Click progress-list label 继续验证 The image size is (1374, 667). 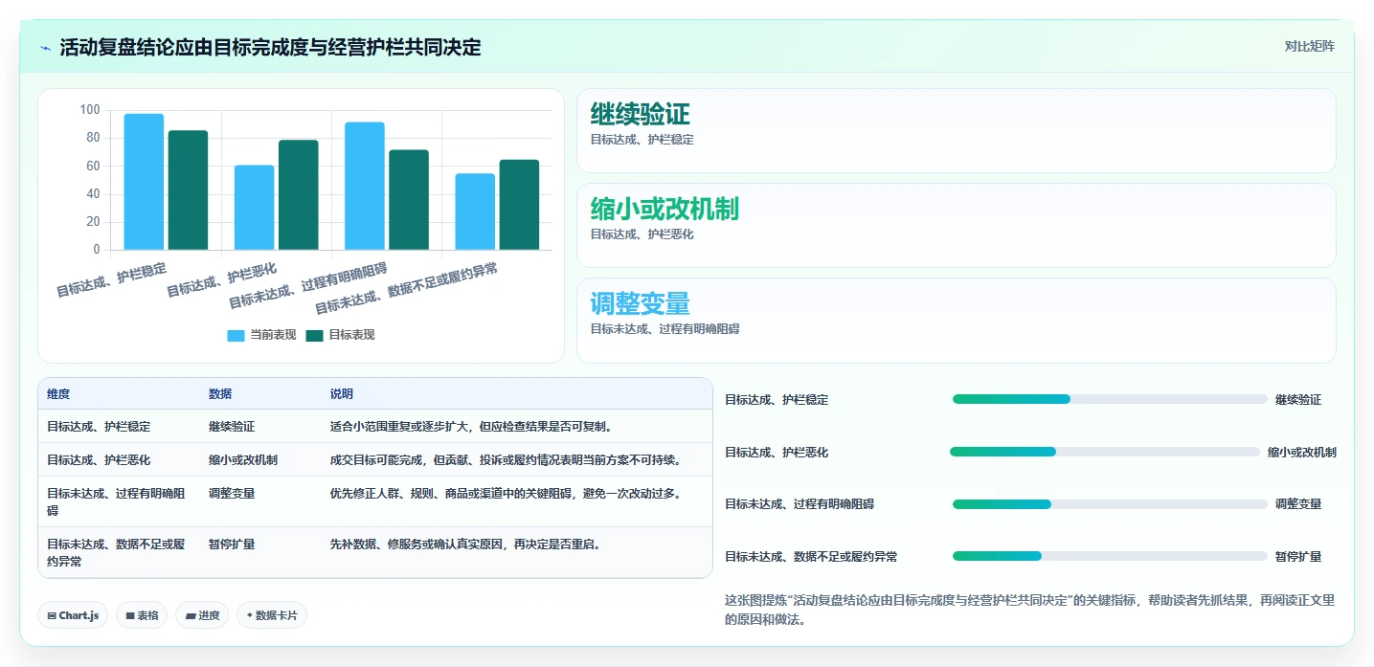[x=1298, y=400]
